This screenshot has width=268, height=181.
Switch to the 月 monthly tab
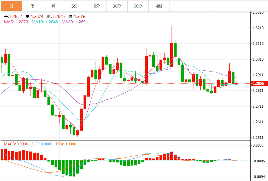click(x=53, y=6)
